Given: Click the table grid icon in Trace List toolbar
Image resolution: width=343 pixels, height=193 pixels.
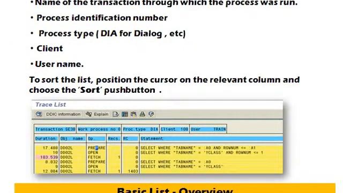Looking at the screenshot, I should [x=125, y=114].
